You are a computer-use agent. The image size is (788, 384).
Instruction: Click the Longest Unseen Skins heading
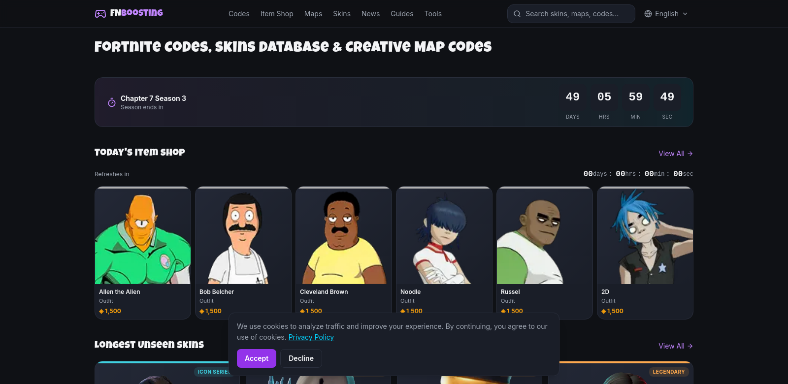click(149, 345)
